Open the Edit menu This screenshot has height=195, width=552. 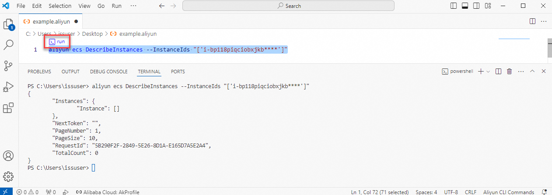[37, 6]
